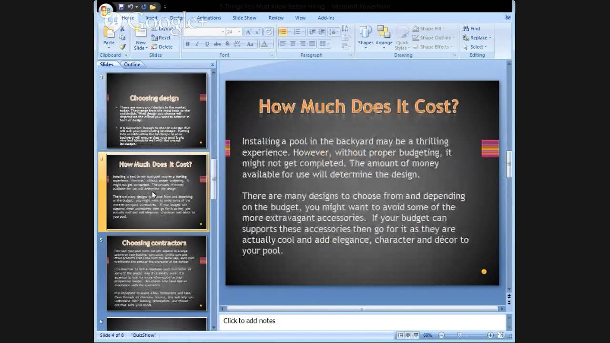Image resolution: width=610 pixels, height=343 pixels.
Task: Zoom in with the plus button
Action: pos(490,335)
